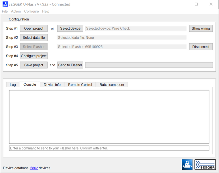This screenshot has height=173, width=219.
Task: Click the SEGGER logo icon
Action: 205,164
